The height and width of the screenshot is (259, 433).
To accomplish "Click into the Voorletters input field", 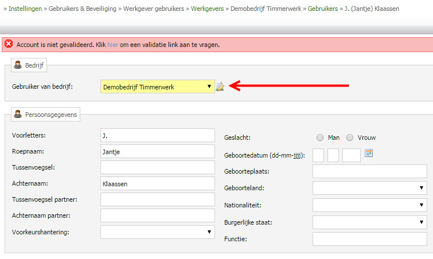I will click(158, 135).
